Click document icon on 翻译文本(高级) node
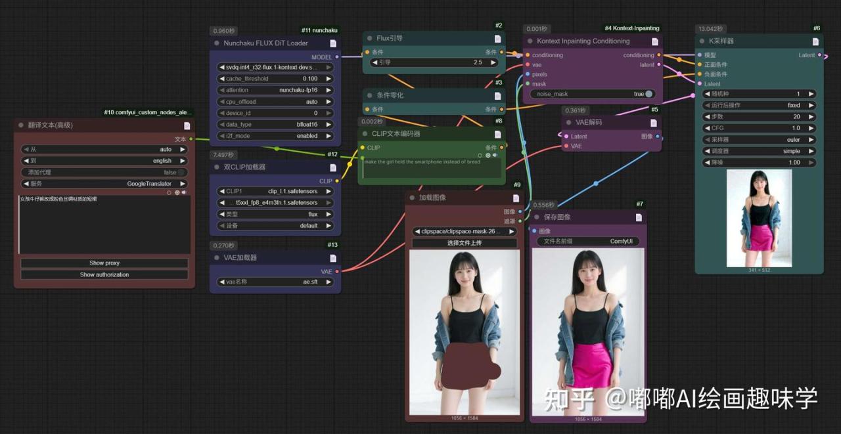This screenshot has width=841, height=434. 187,125
